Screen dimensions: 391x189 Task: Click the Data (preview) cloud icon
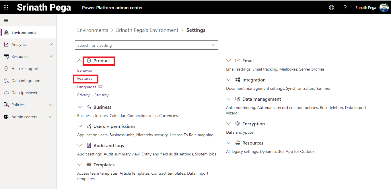tap(6, 93)
